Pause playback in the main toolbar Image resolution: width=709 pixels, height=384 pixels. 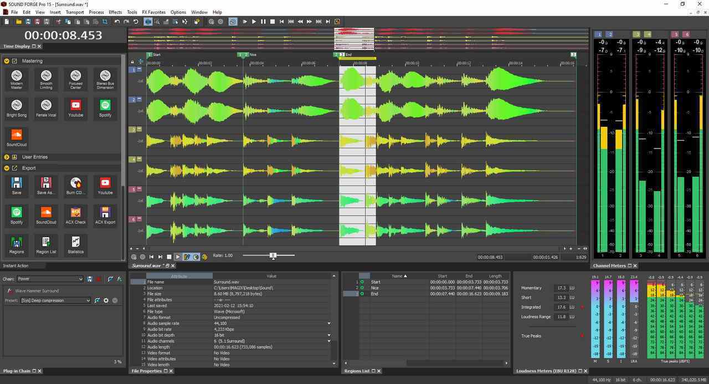pyautogui.click(x=263, y=22)
